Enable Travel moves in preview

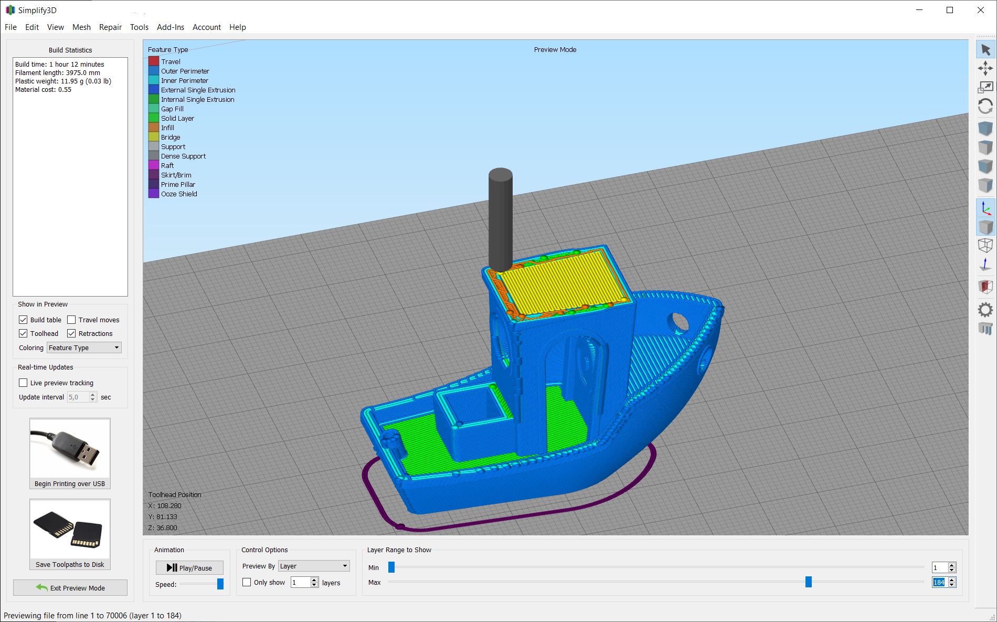click(71, 320)
